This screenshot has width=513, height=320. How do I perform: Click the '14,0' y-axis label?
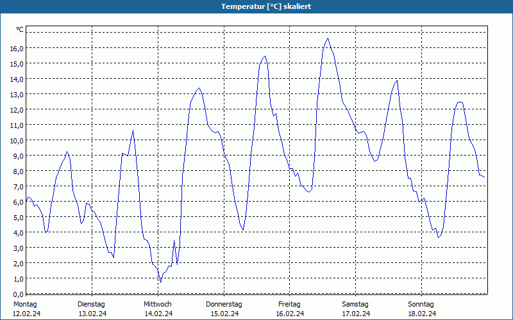(x=17, y=79)
